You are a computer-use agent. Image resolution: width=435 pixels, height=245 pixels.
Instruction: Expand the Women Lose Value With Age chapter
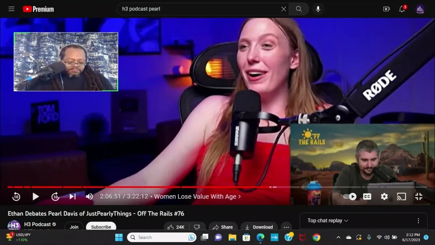197,196
